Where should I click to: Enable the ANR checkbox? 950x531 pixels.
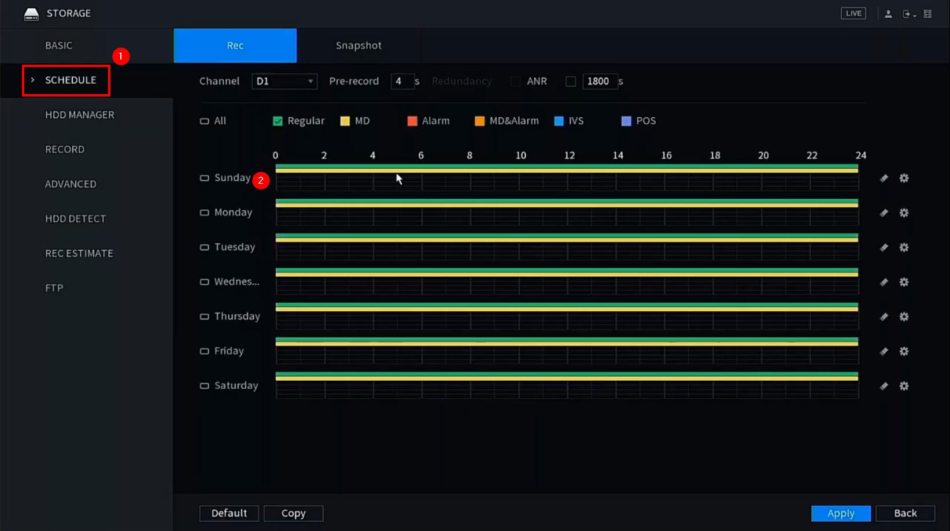coord(570,81)
